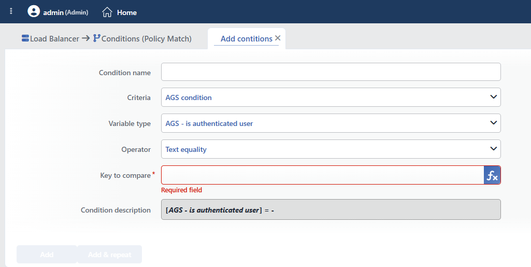This screenshot has height=267, width=531.
Task: Select the Add contitions tab
Action: 246,39
